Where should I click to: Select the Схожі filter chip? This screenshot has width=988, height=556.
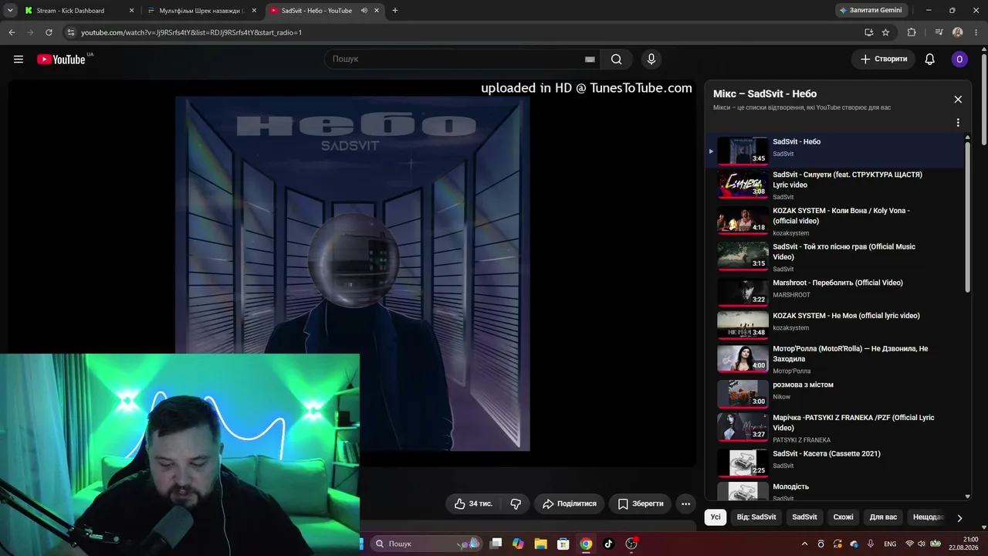[x=843, y=517]
